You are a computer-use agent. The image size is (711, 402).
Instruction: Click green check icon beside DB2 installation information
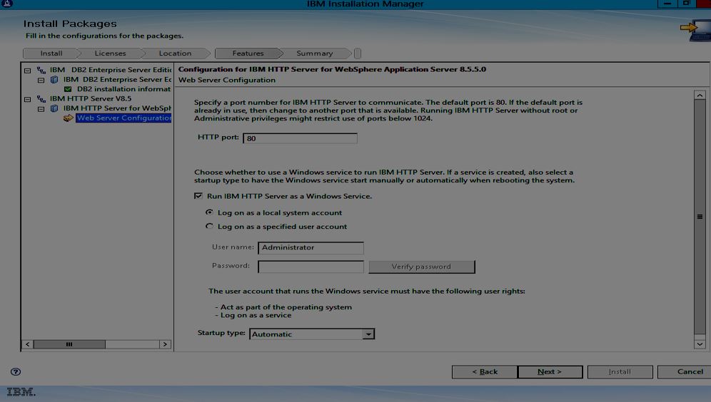point(68,89)
